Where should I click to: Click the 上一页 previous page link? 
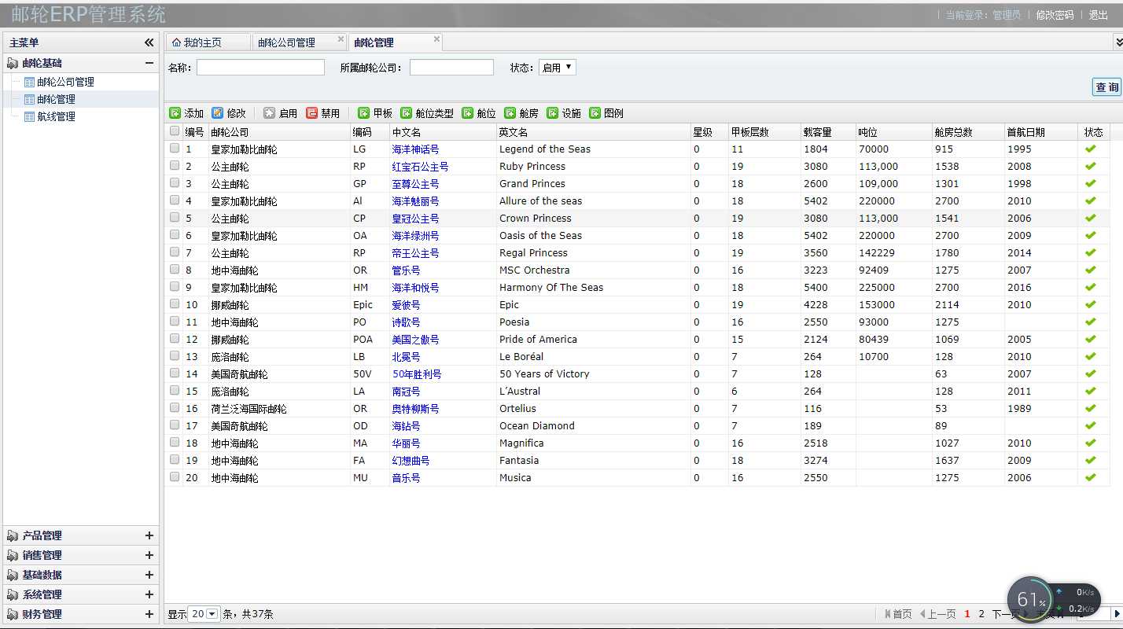937,614
